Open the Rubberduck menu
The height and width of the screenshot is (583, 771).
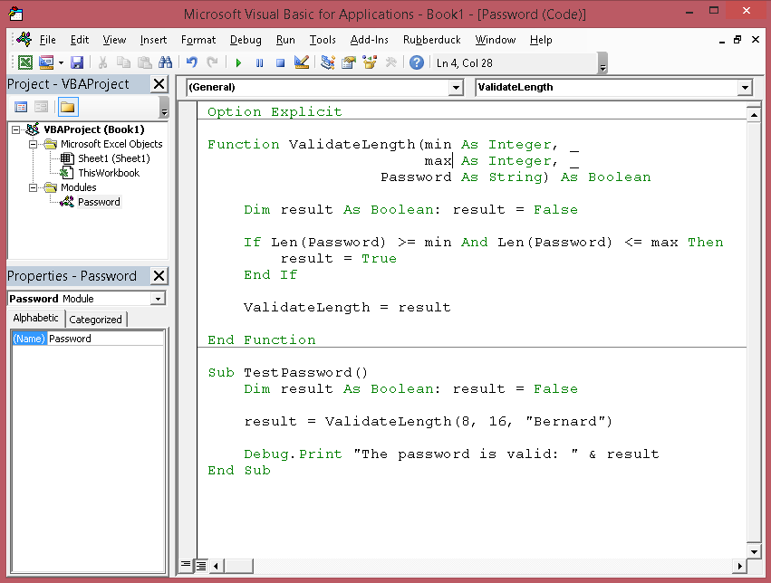point(432,40)
